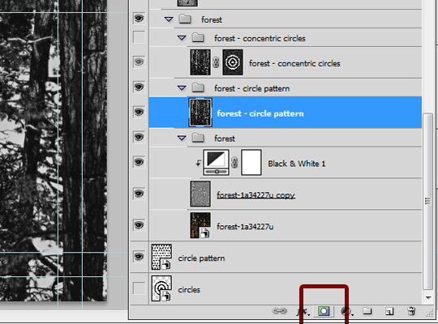The height and width of the screenshot is (324, 438).
Task: Collapse the nested forest group
Action: coord(182,138)
